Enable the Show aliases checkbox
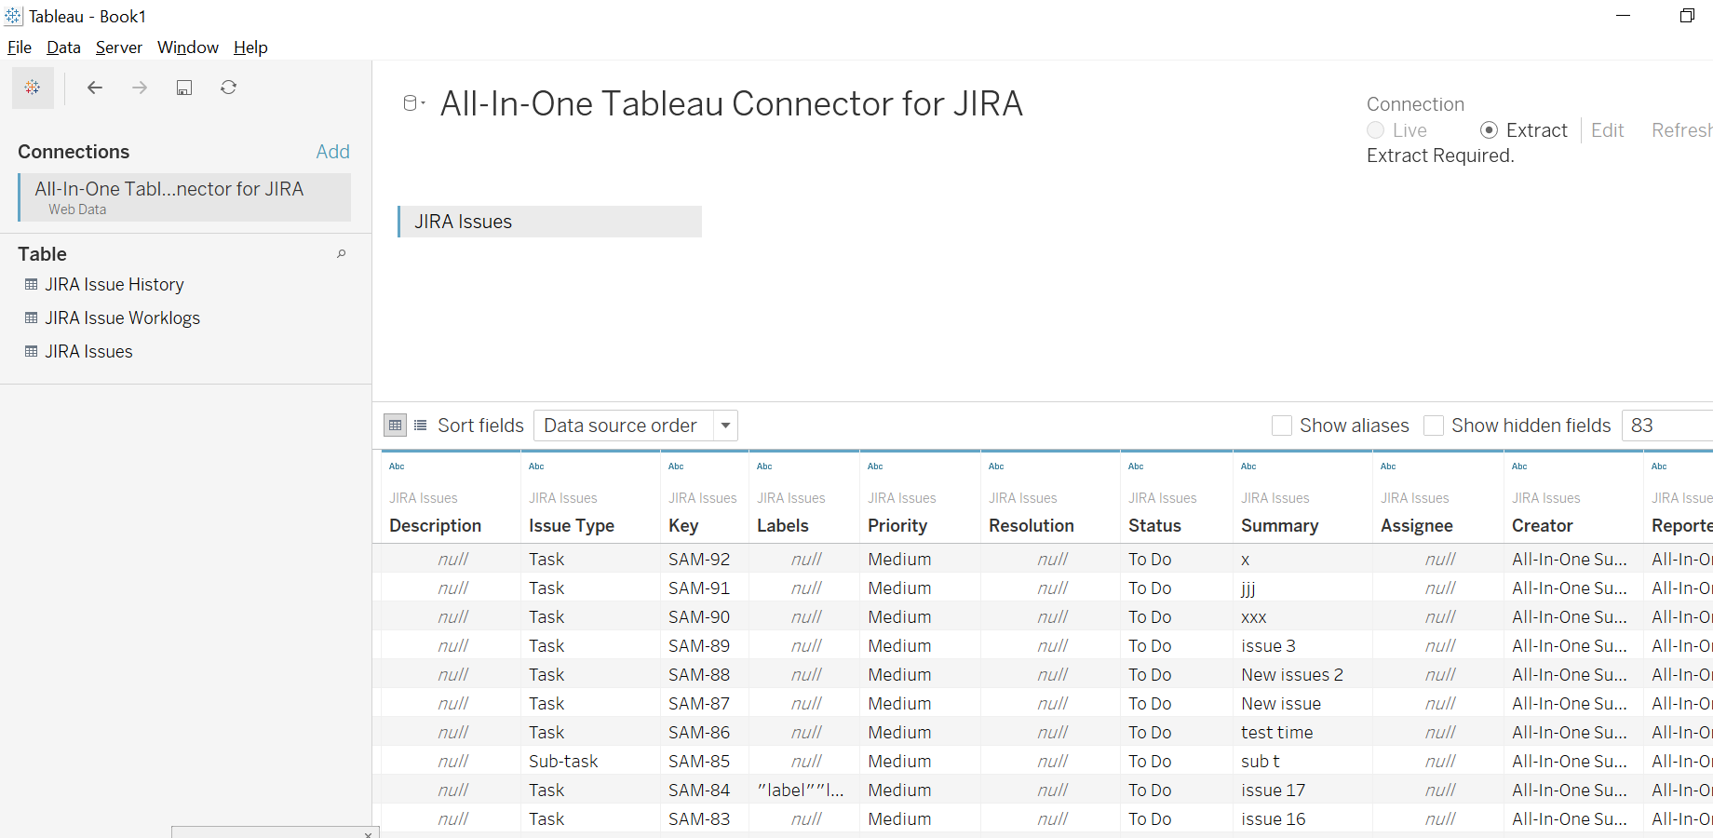The width and height of the screenshot is (1713, 838). [x=1282, y=425]
